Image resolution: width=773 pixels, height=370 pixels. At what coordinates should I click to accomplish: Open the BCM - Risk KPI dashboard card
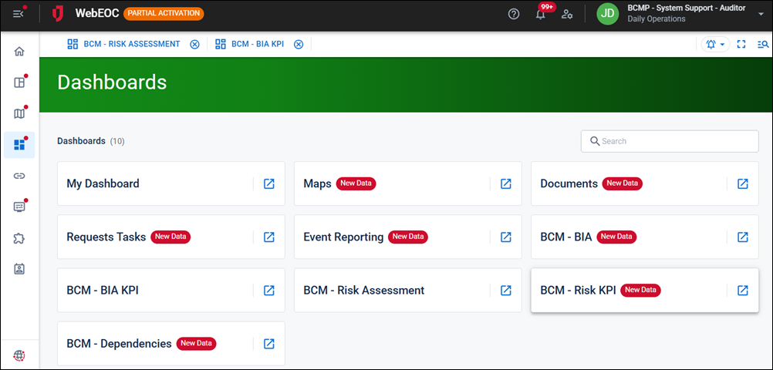pos(578,291)
